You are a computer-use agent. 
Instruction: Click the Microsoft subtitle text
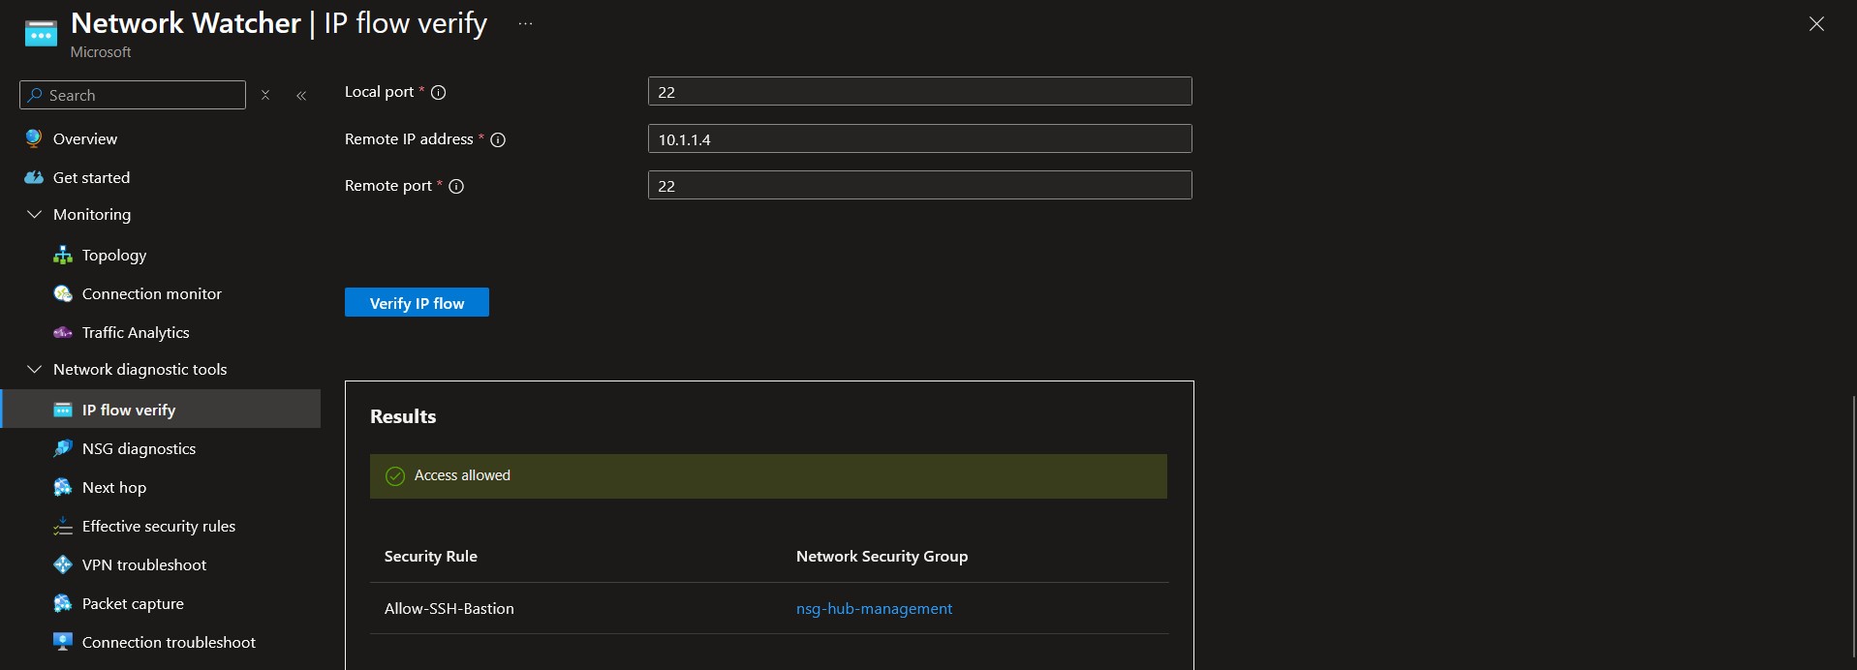(101, 52)
